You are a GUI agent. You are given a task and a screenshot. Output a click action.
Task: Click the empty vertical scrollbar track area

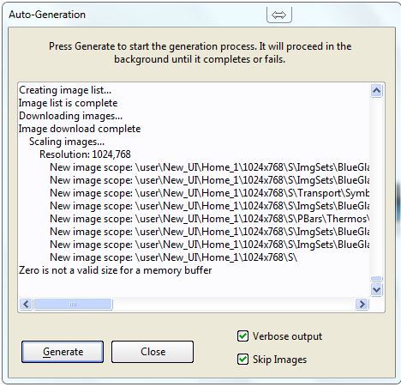tap(376, 186)
